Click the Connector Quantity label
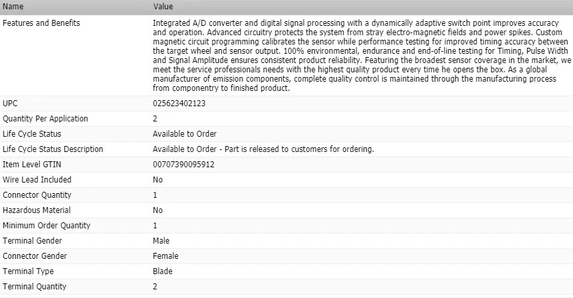The height and width of the screenshot is (298, 573). [x=37, y=195]
